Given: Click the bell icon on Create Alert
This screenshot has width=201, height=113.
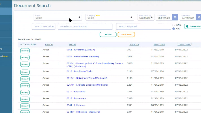Looking at the screenshot, I should point(187,26).
